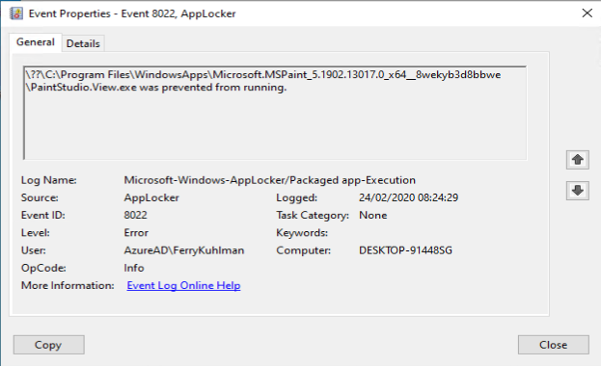Image resolution: width=601 pixels, height=366 pixels.
Task: Click the Logged date 24/02/2020 08:24:29
Action: 409,197
